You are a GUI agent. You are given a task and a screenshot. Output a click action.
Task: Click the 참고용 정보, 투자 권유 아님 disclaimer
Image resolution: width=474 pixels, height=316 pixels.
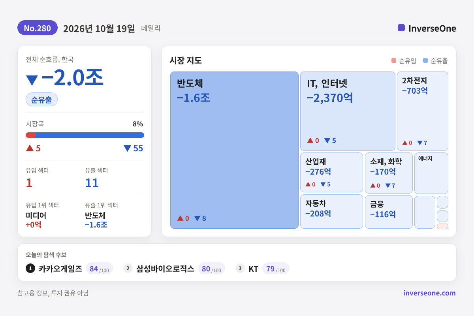pyautogui.click(x=53, y=293)
